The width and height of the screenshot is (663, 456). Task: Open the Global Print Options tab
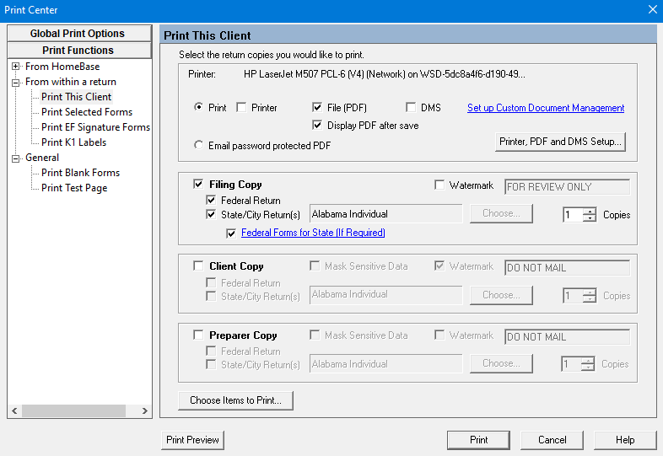click(78, 34)
